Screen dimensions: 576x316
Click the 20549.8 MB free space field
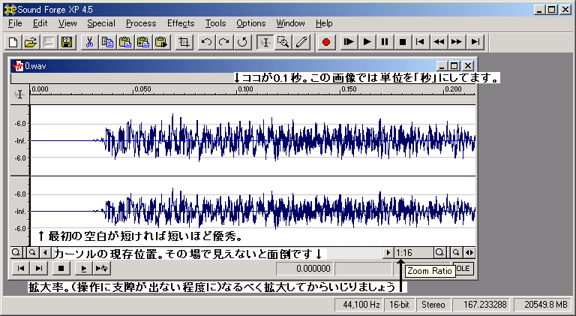pyautogui.click(x=543, y=305)
